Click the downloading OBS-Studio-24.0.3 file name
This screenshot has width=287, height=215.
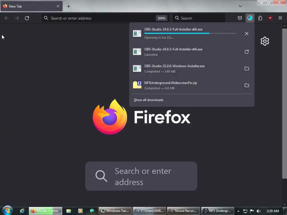[x=173, y=29]
